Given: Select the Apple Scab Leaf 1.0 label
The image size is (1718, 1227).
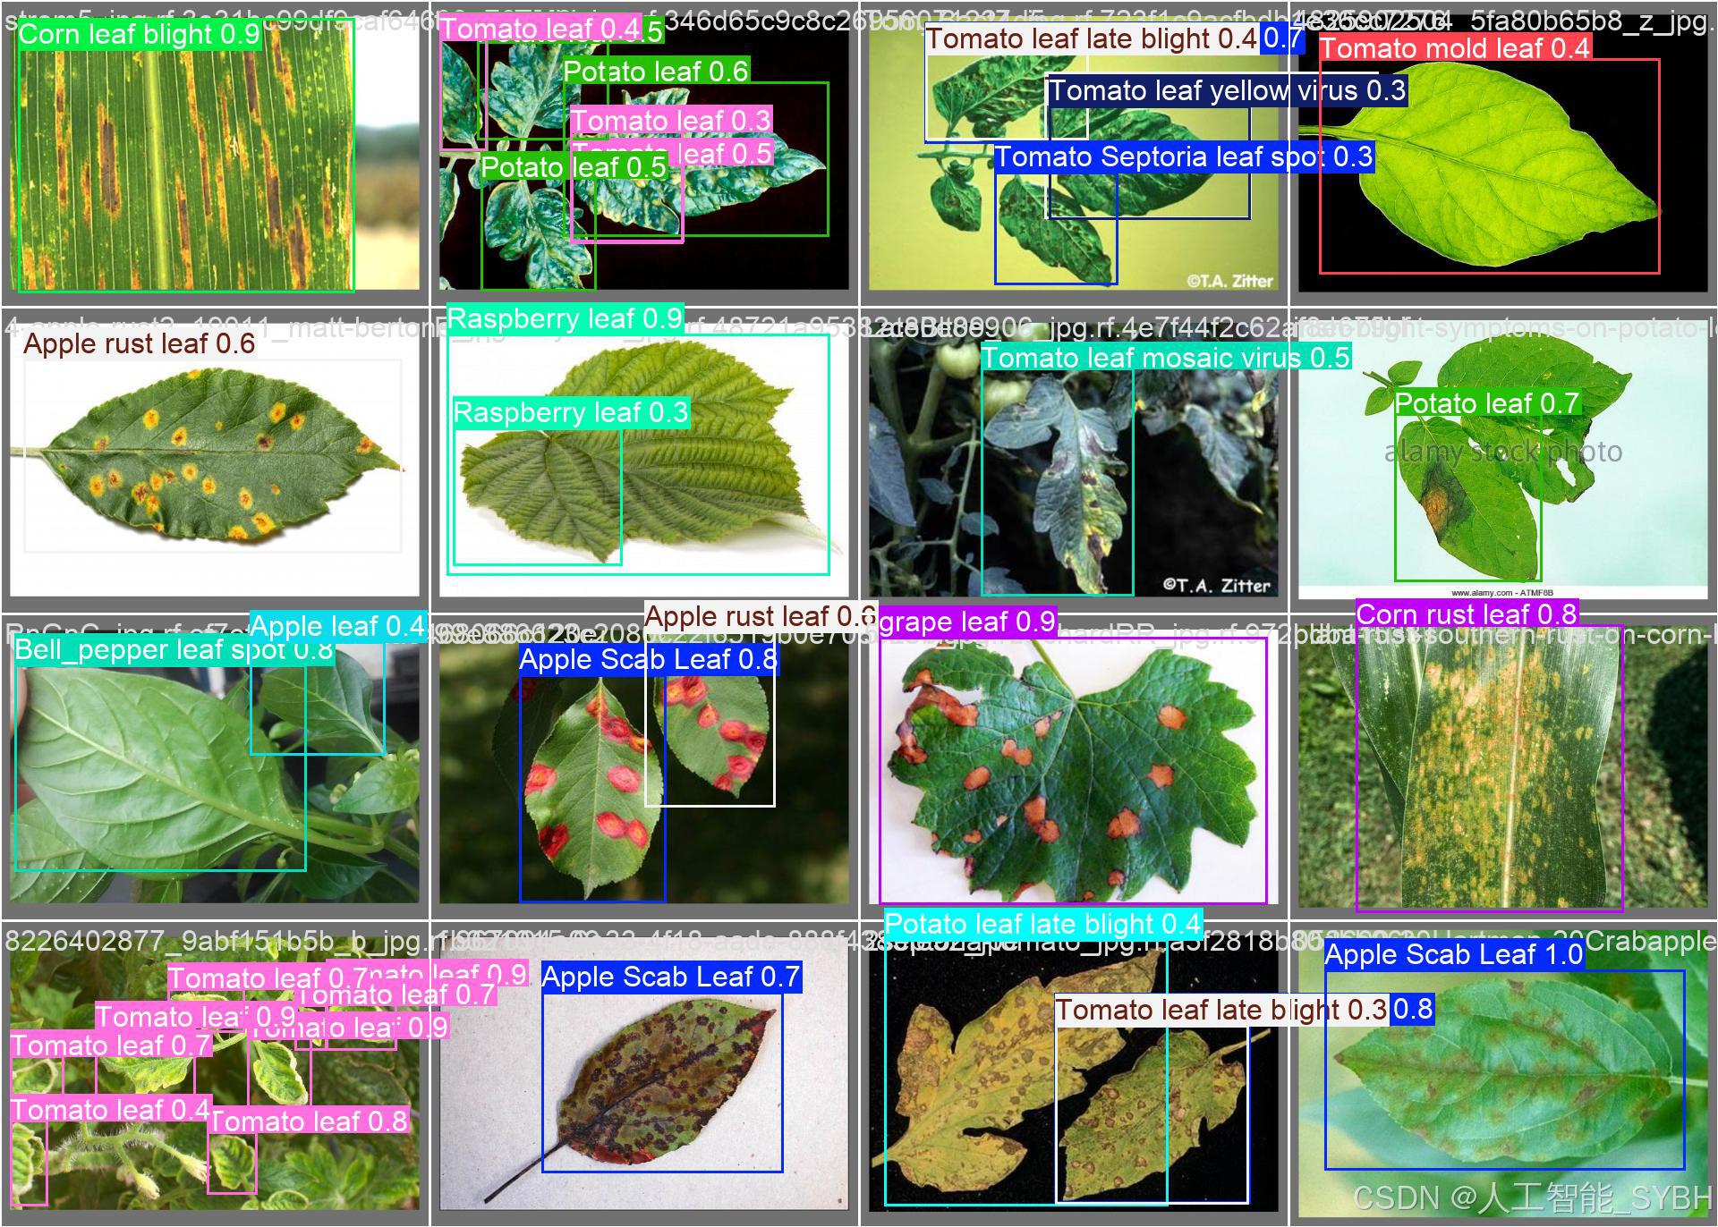Looking at the screenshot, I should 1453,954.
